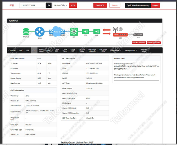Open the Datek OSP tab
Screen dimensions: 177x145
click(x=57, y=50)
